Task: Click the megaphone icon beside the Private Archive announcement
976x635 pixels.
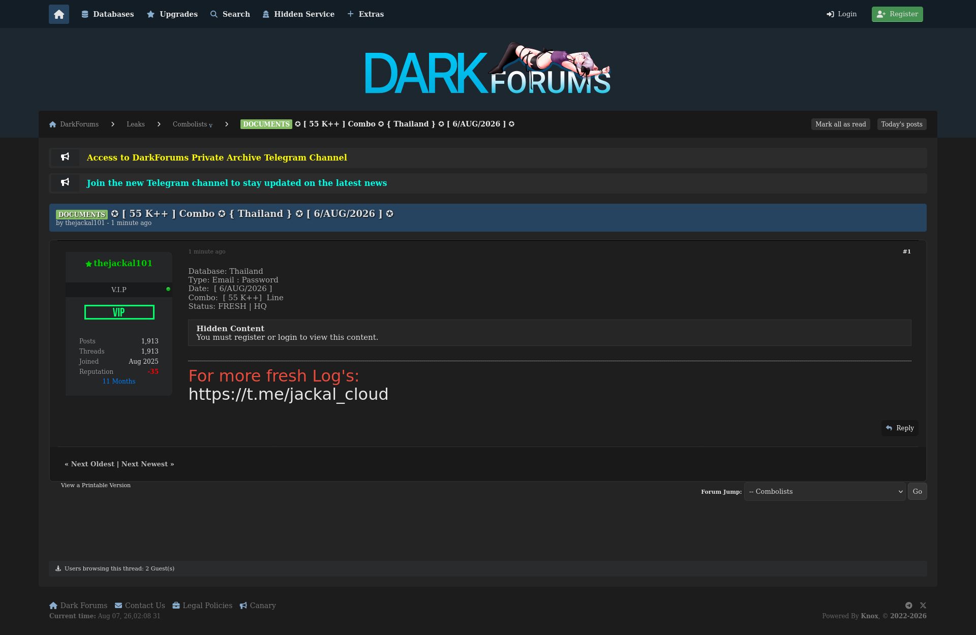Action: pos(65,157)
